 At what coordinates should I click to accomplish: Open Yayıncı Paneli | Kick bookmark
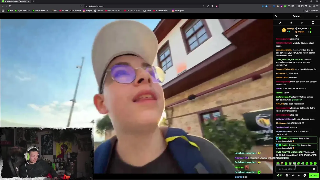pos(23,11)
